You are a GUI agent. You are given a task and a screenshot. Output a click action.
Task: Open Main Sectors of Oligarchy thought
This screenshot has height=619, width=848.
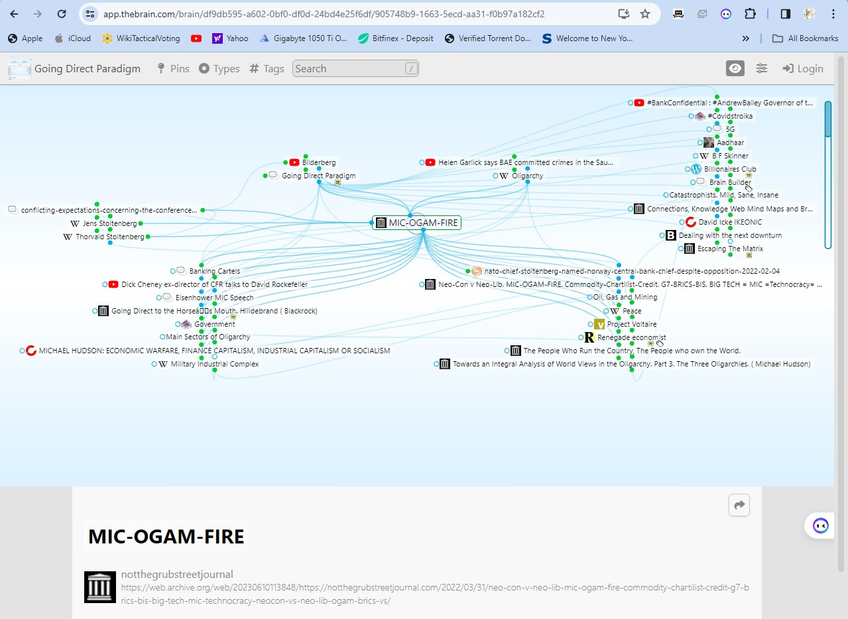(208, 337)
